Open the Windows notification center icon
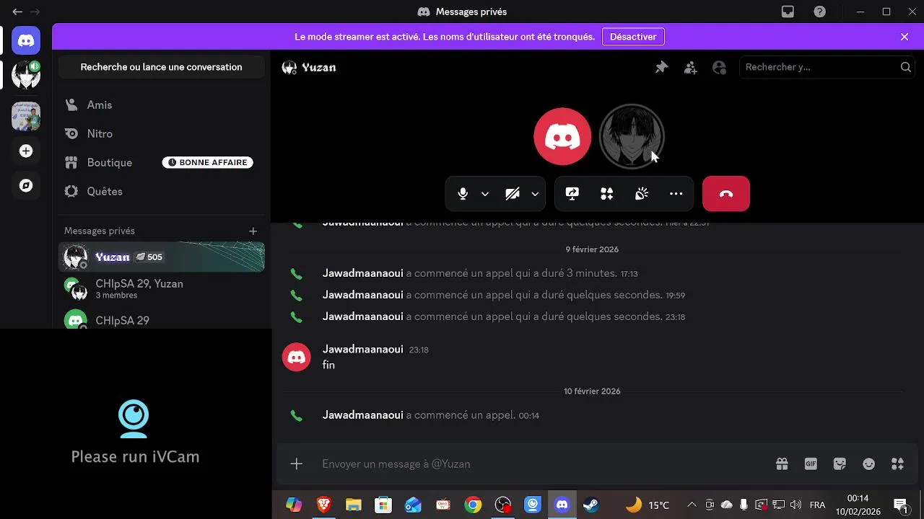 point(901,505)
